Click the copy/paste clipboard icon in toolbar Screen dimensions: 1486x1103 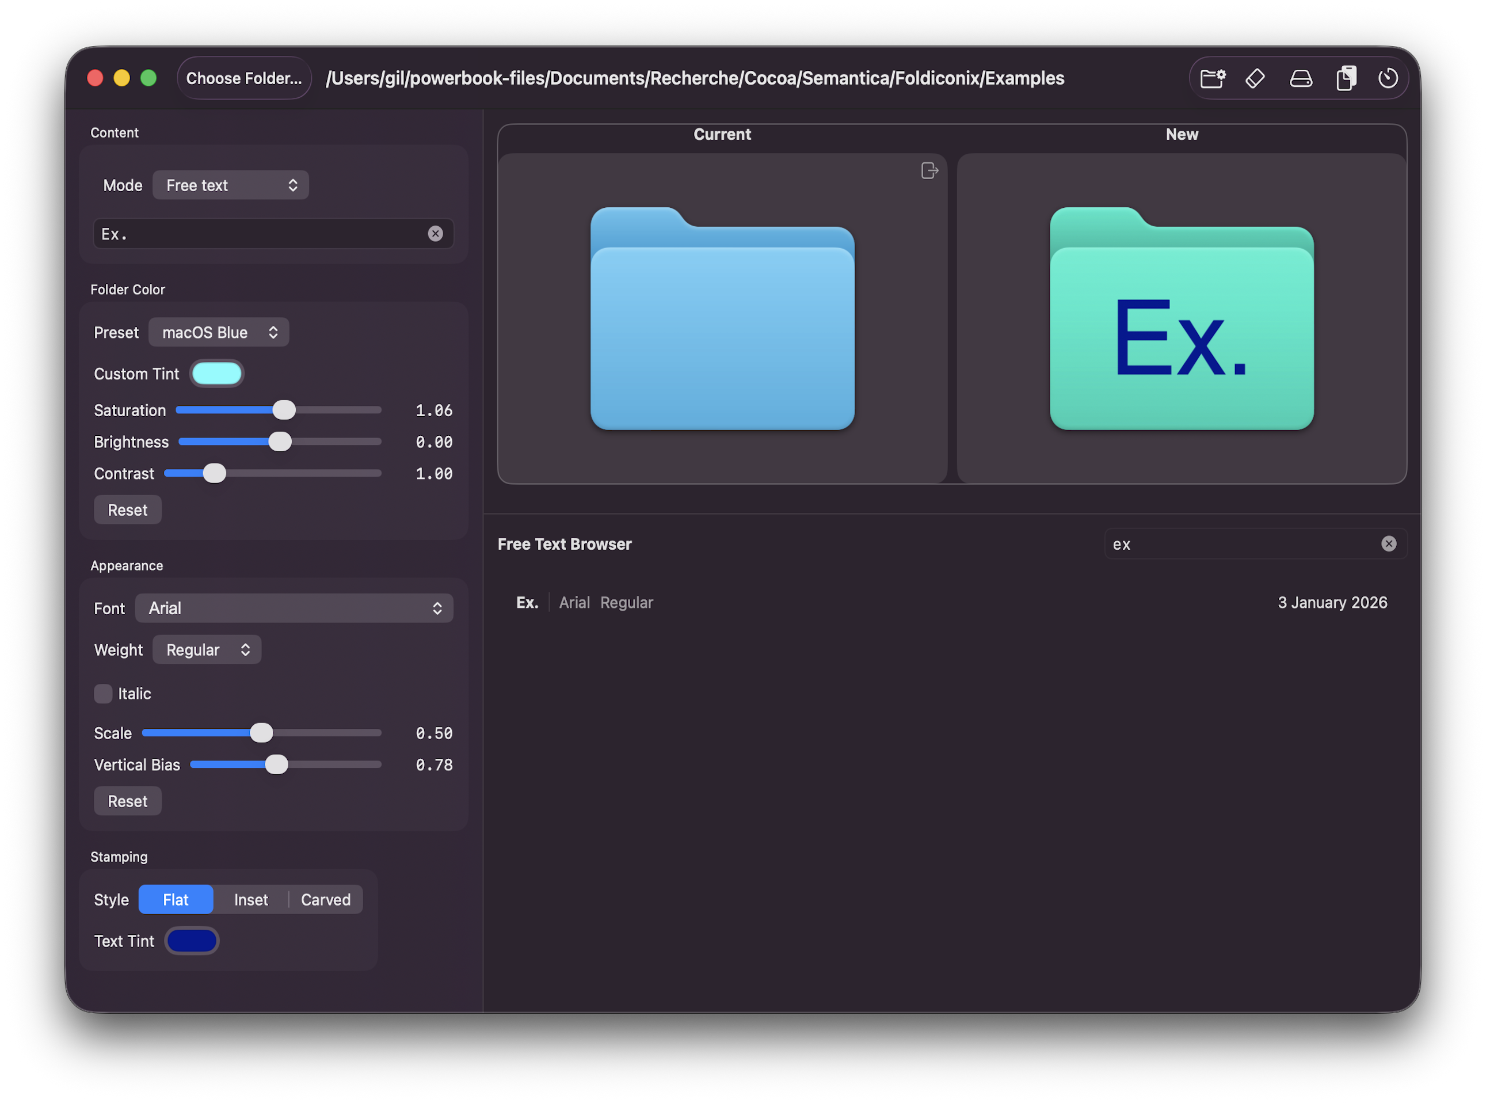tap(1347, 78)
